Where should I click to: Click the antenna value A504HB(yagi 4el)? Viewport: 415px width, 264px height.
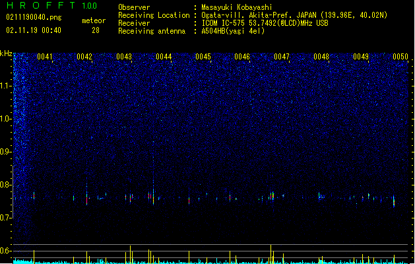(x=233, y=31)
